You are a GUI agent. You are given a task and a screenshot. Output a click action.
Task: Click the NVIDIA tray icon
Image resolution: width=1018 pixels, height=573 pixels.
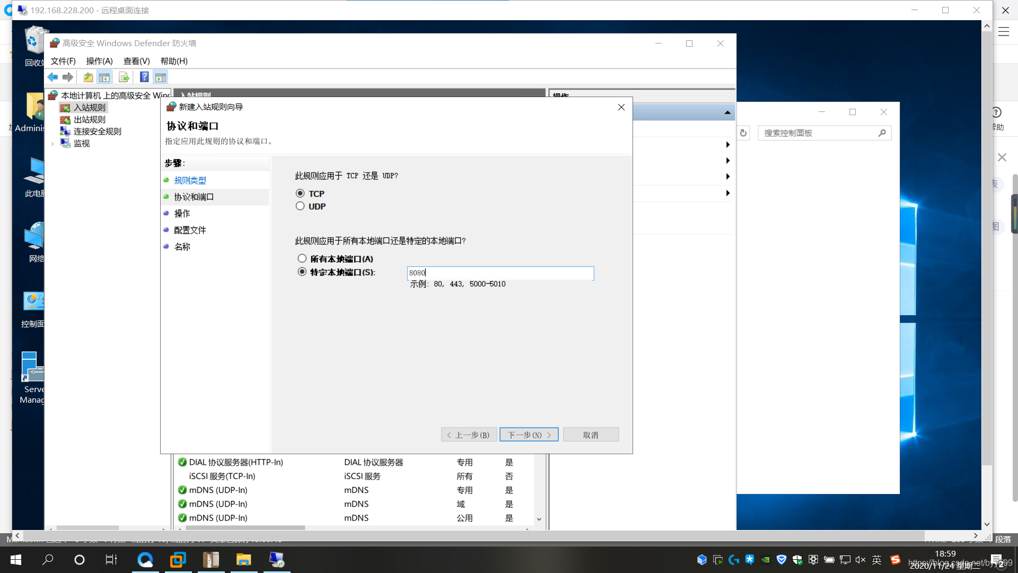click(766, 560)
